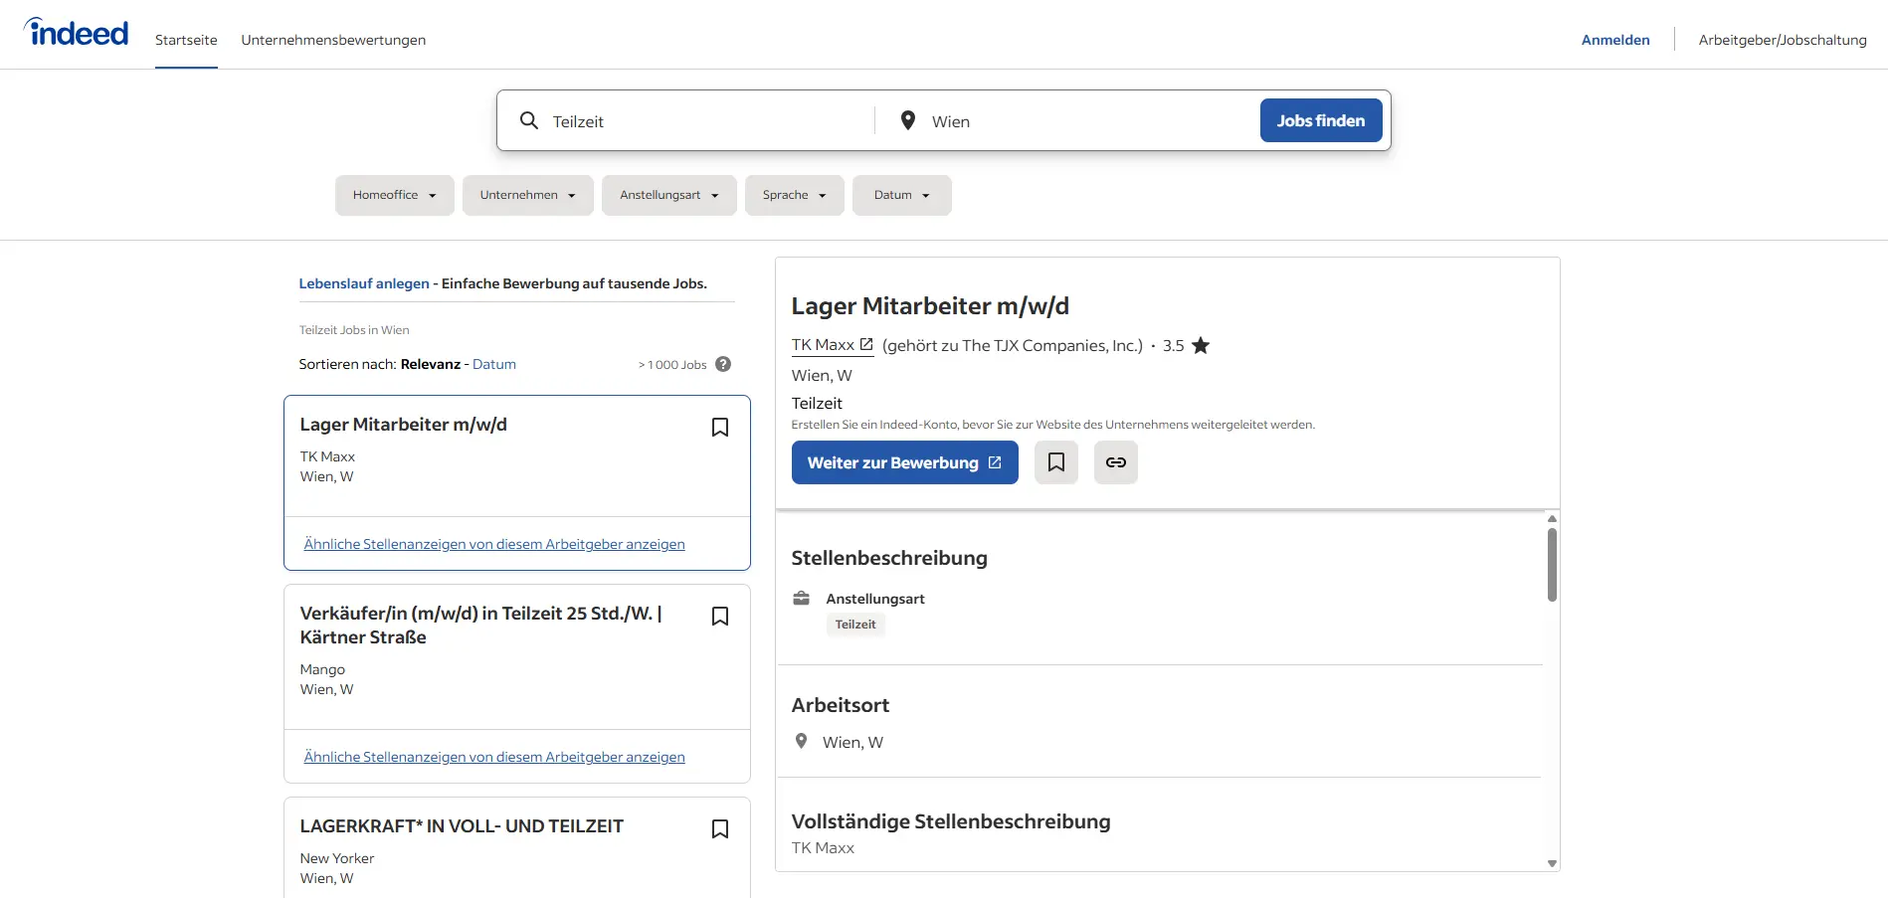Open Unternehmensbewertungen tab

pyautogui.click(x=333, y=40)
